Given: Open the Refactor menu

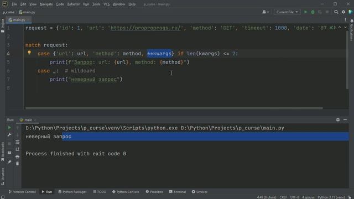Looking at the screenshot, I should 74,4.
